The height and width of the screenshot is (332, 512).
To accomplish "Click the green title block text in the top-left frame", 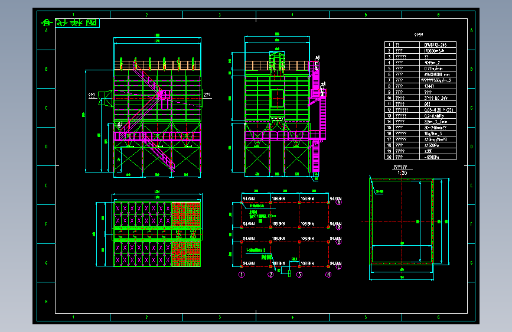I will [70, 22].
